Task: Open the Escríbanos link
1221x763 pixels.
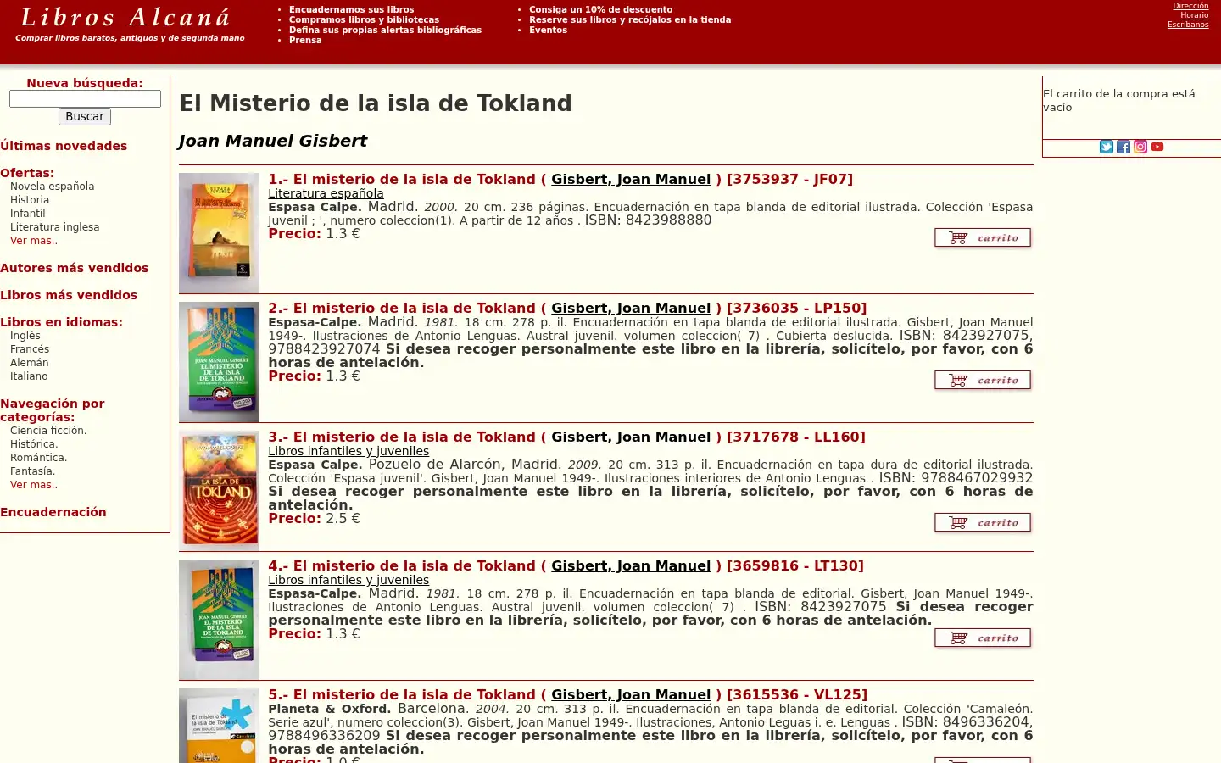Action: [x=1188, y=25]
